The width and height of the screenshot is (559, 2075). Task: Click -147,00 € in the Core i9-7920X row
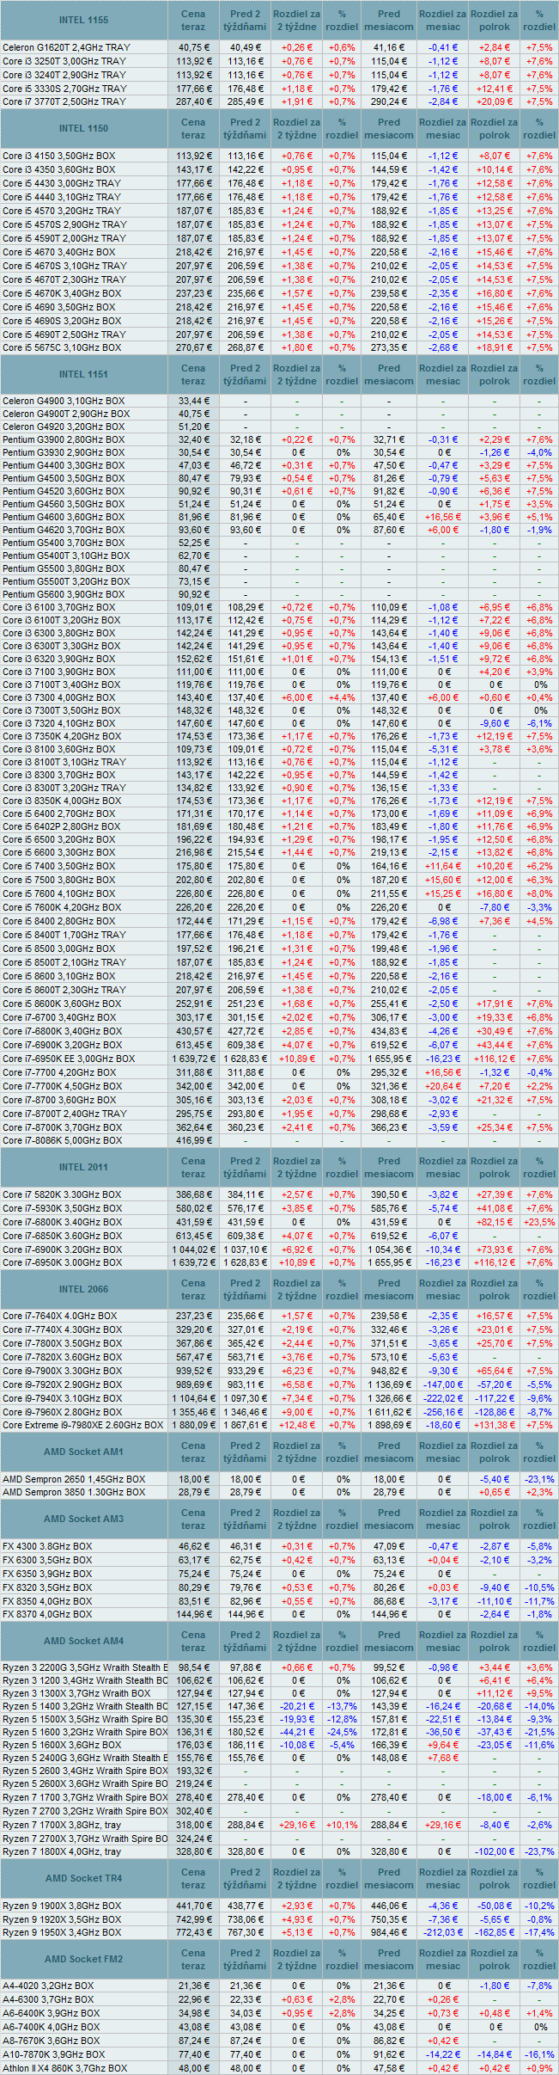[443, 1384]
